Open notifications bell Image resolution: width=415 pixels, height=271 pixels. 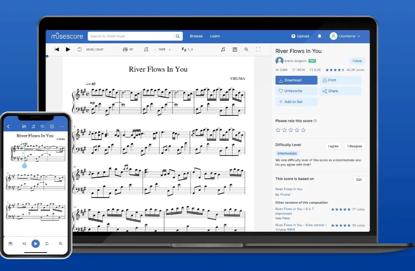click(x=320, y=36)
